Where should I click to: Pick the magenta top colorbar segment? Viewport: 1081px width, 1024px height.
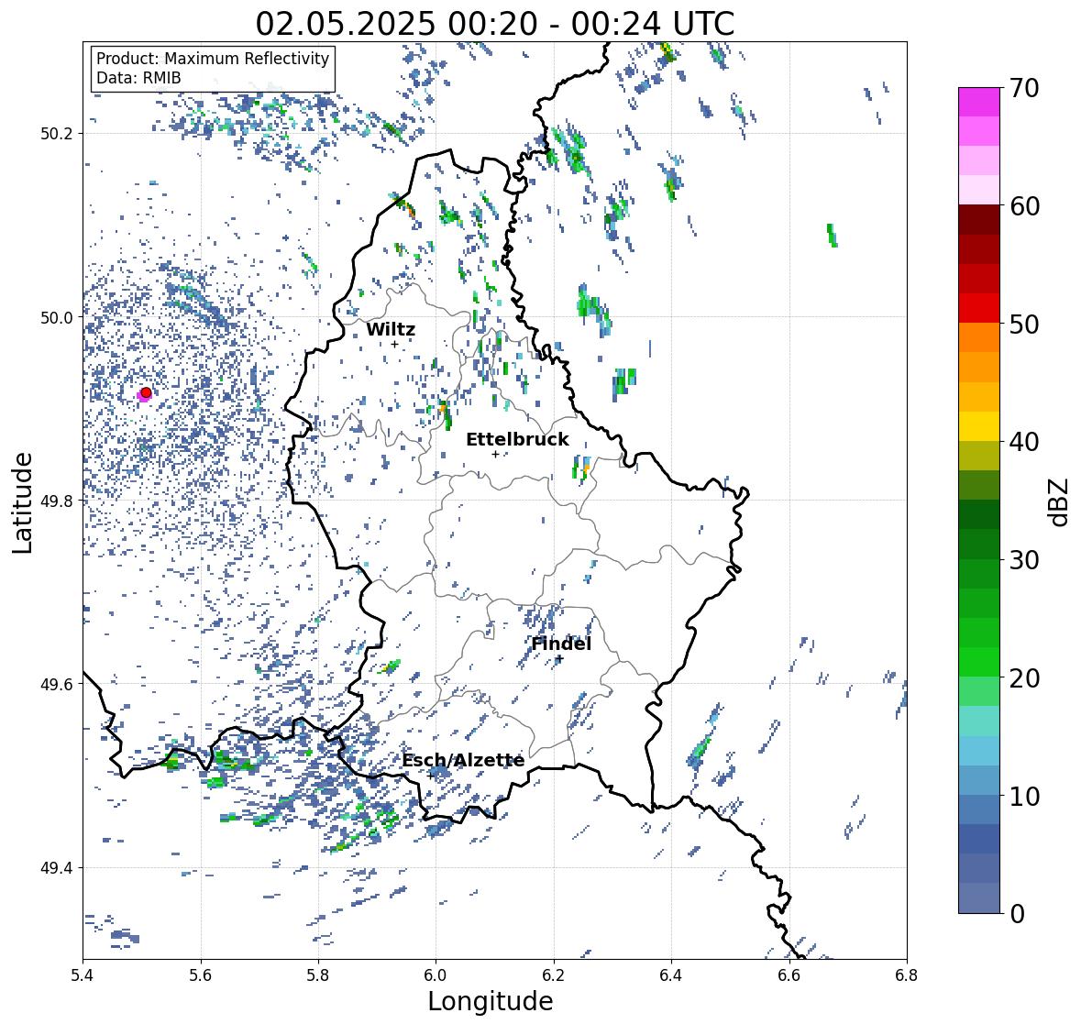tap(979, 102)
